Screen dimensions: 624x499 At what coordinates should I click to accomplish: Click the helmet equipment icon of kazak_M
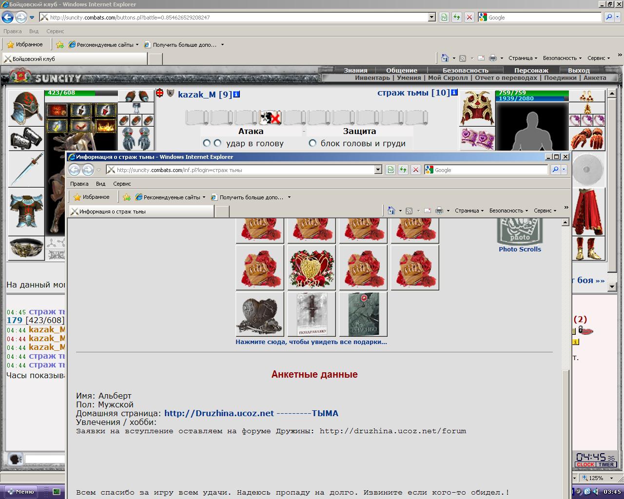point(26,108)
